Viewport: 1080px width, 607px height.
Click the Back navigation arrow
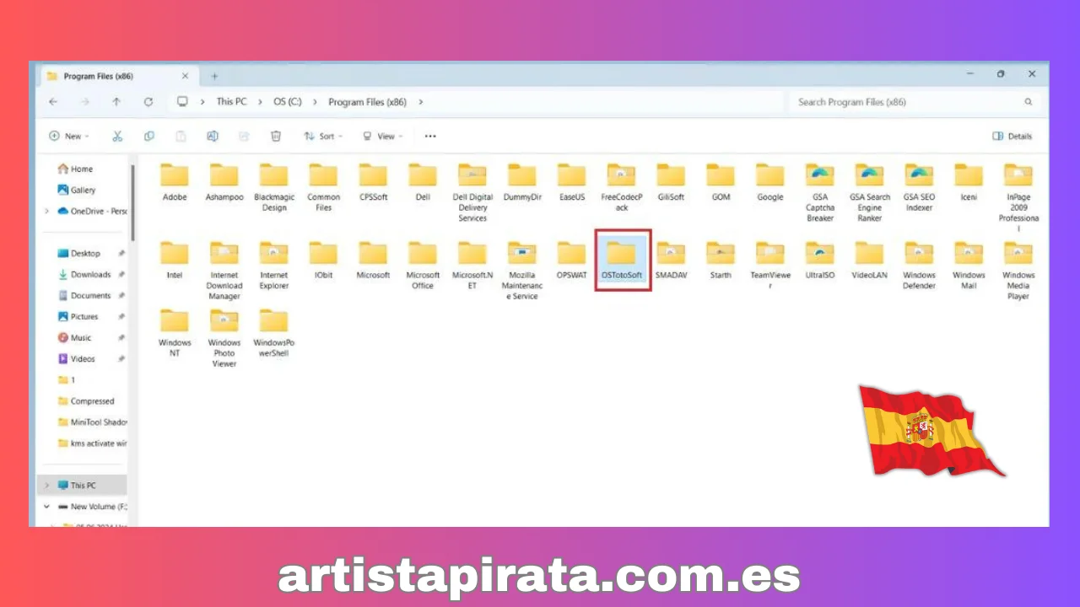[x=53, y=102]
